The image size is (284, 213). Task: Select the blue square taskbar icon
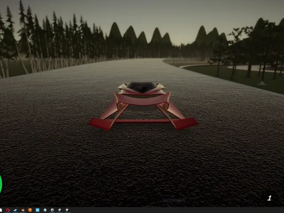click(x=37, y=210)
